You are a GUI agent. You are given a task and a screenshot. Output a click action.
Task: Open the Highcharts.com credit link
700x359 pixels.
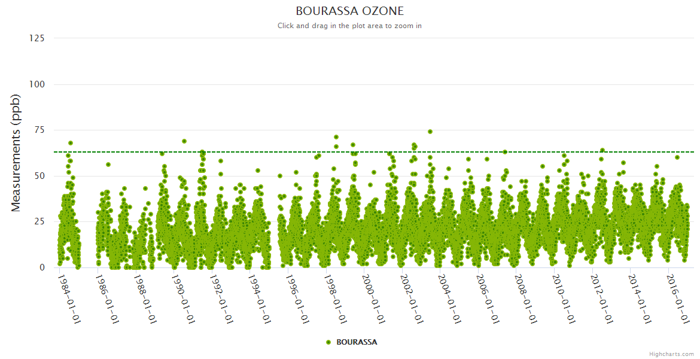coord(671,354)
